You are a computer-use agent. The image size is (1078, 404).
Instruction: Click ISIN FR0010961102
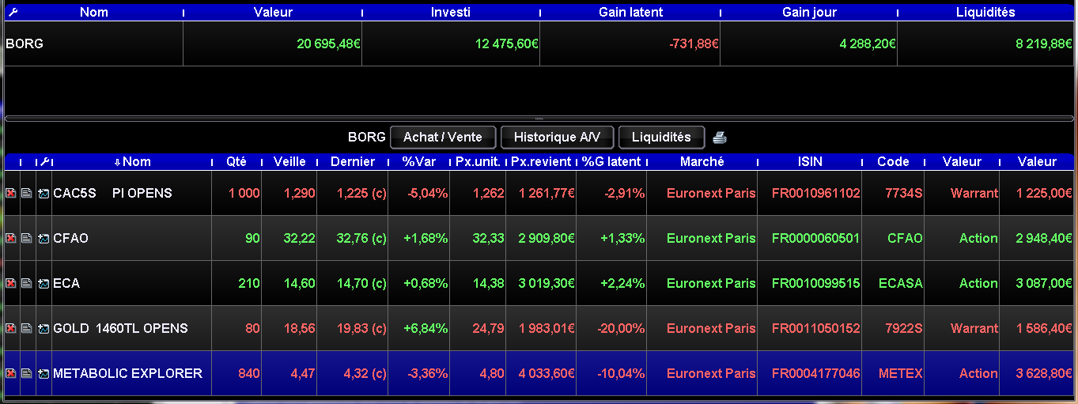[816, 194]
